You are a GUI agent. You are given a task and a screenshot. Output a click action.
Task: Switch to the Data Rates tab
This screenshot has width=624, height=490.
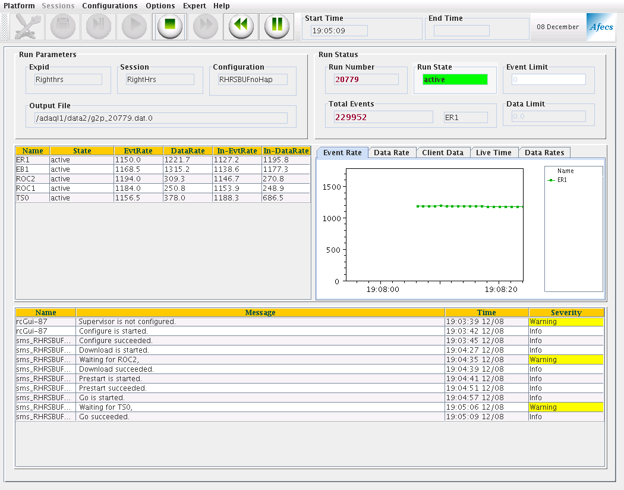[x=544, y=152]
